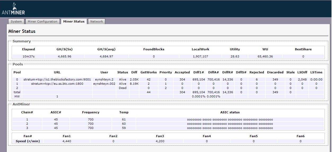Click the eu.ss.btc.com pool URL
This screenshot has width=332, height=152.
click(x=57, y=84)
